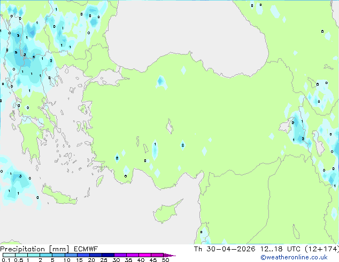Click the legend label '20'
The height and width of the screenshot is (262, 339).
pyautogui.click(x=91, y=260)
